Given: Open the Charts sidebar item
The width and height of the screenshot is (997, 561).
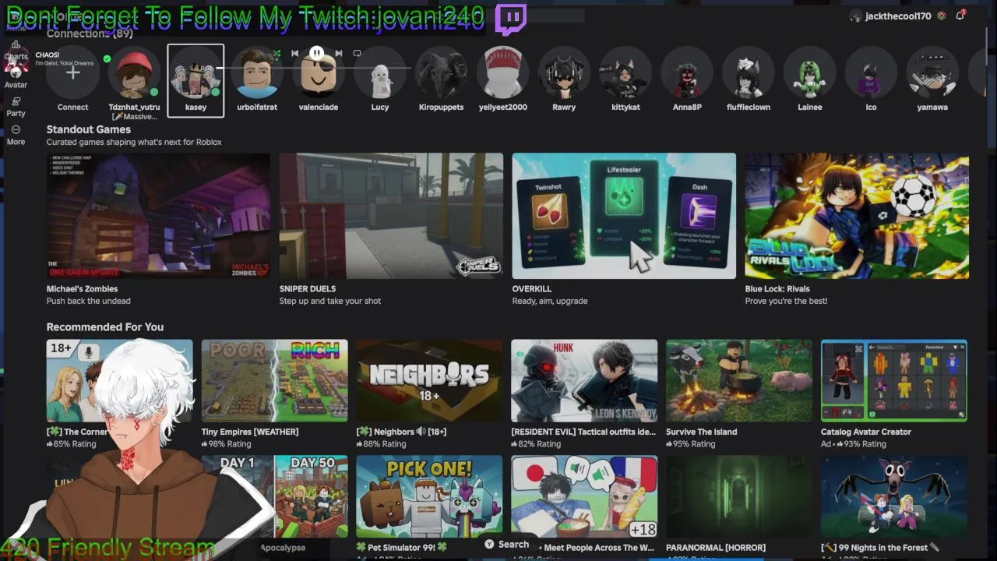Looking at the screenshot, I should (16, 50).
